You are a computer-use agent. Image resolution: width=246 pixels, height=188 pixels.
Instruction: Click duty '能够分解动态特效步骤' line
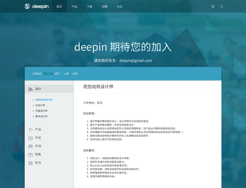(x=119, y=136)
